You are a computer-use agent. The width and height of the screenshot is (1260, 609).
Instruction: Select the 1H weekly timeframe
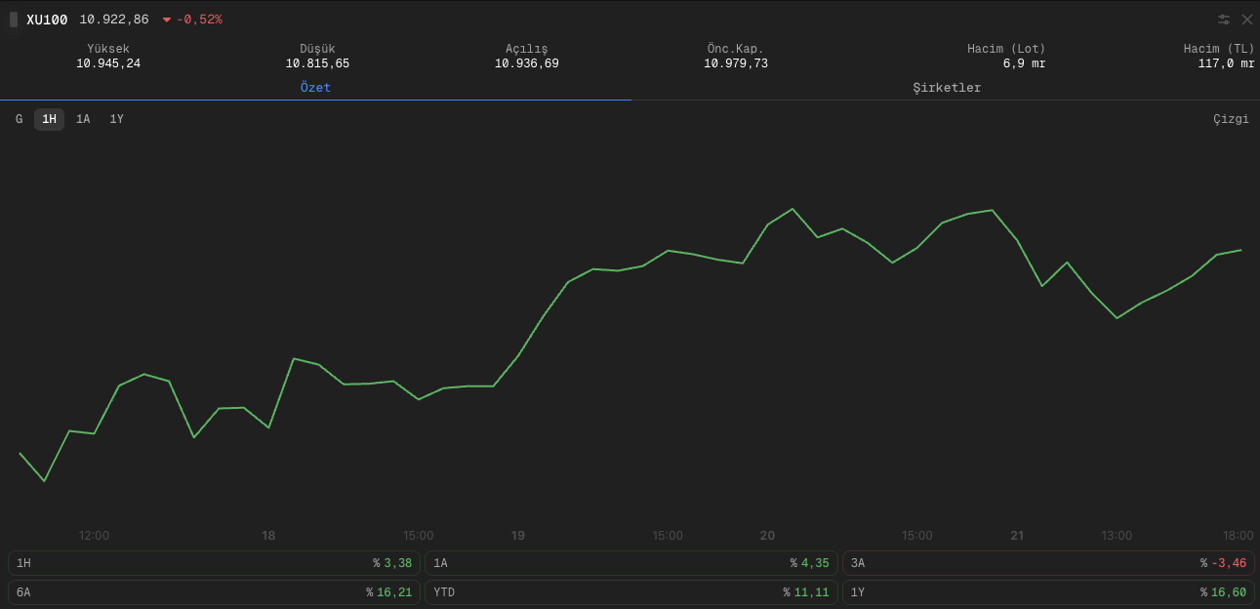tap(49, 119)
